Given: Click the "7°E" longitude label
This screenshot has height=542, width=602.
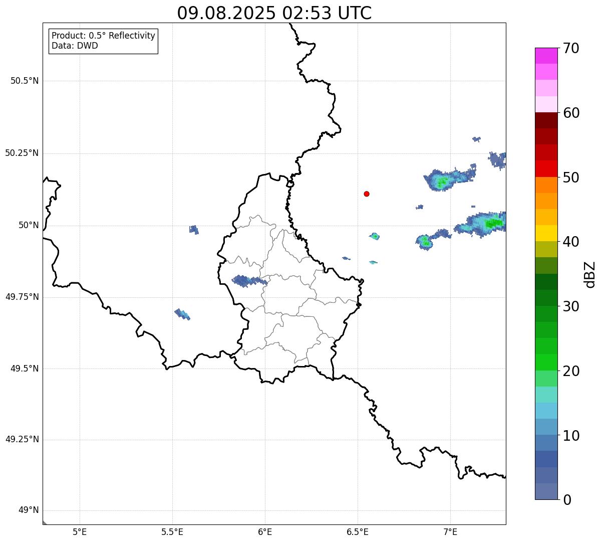Looking at the screenshot, I should pos(450,531).
